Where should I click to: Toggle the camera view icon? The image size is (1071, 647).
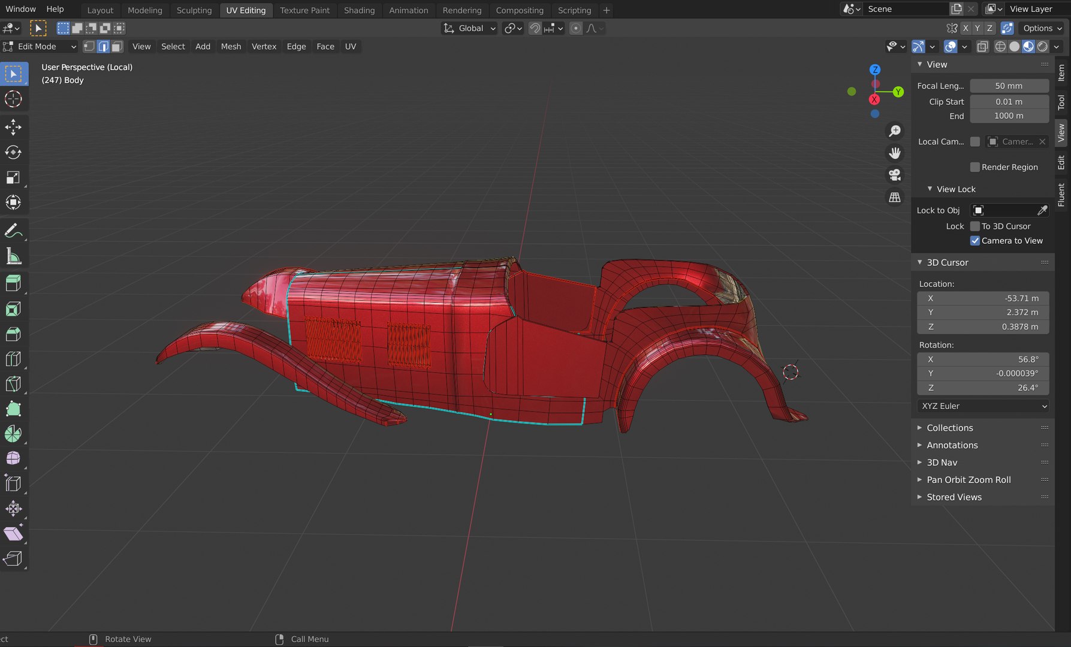tap(895, 175)
